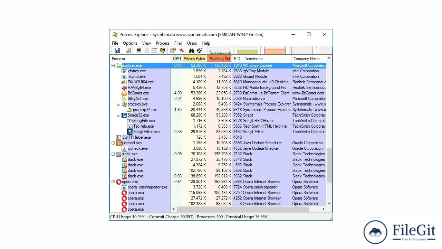
Task: Select the SnagPriv.exe process row
Action: click(218, 121)
